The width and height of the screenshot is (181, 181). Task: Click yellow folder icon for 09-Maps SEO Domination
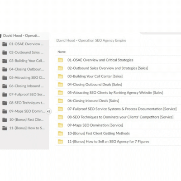60,125
